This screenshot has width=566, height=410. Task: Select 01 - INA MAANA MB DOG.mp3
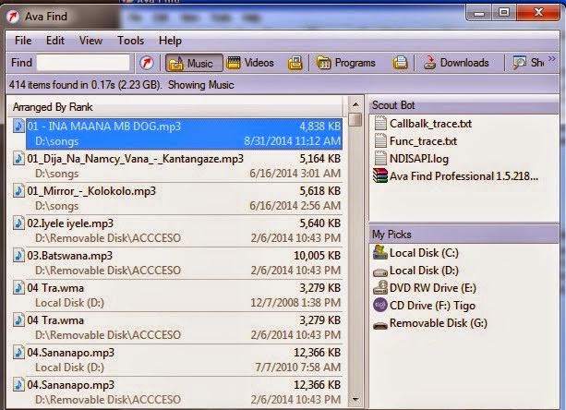click(x=184, y=134)
